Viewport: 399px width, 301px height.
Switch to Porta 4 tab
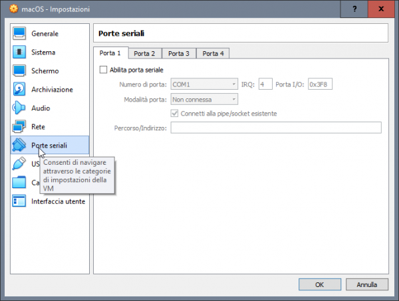(x=213, y=53)
